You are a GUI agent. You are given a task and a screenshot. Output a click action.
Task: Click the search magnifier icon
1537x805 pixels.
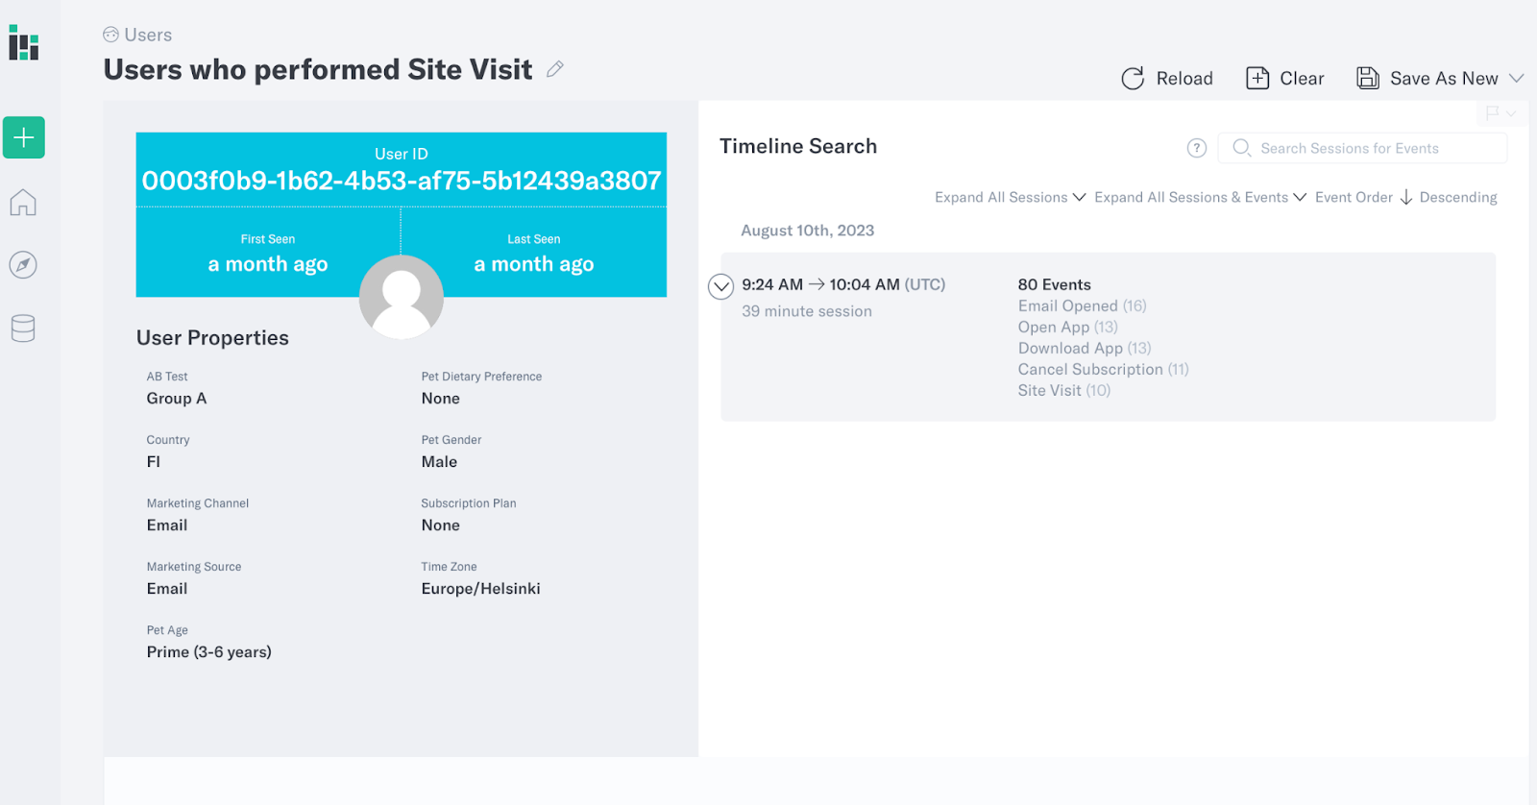click(x=1241, y=148)
